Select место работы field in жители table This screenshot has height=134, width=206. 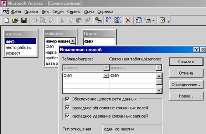20,48
